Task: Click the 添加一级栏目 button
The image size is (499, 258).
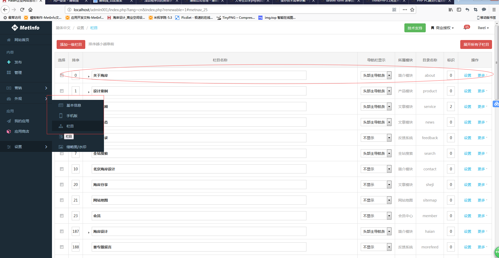Action: click(71, 44)
